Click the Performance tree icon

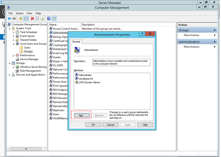[17, 55]
